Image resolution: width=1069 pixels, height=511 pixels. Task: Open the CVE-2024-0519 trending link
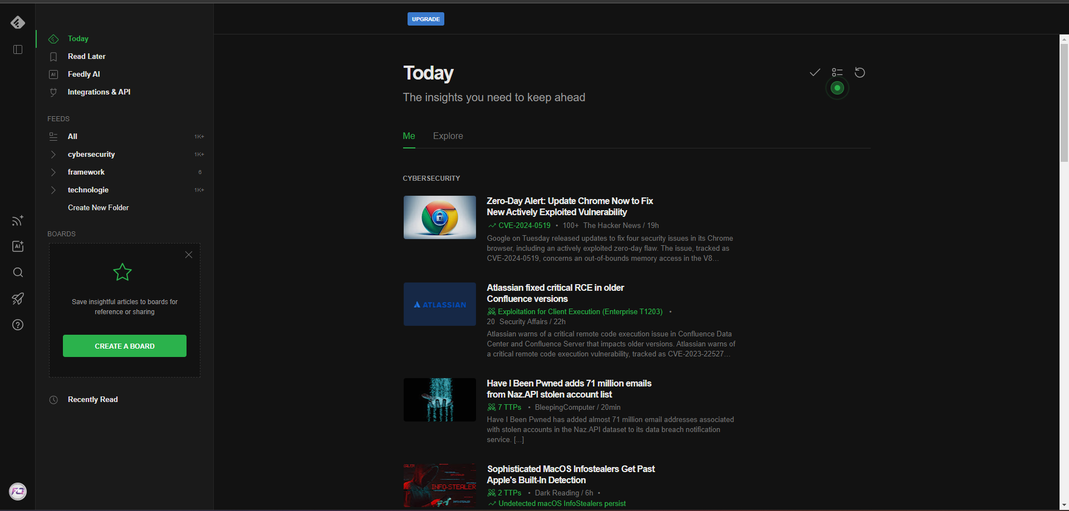pyautogui.click(x=523, y=225)
